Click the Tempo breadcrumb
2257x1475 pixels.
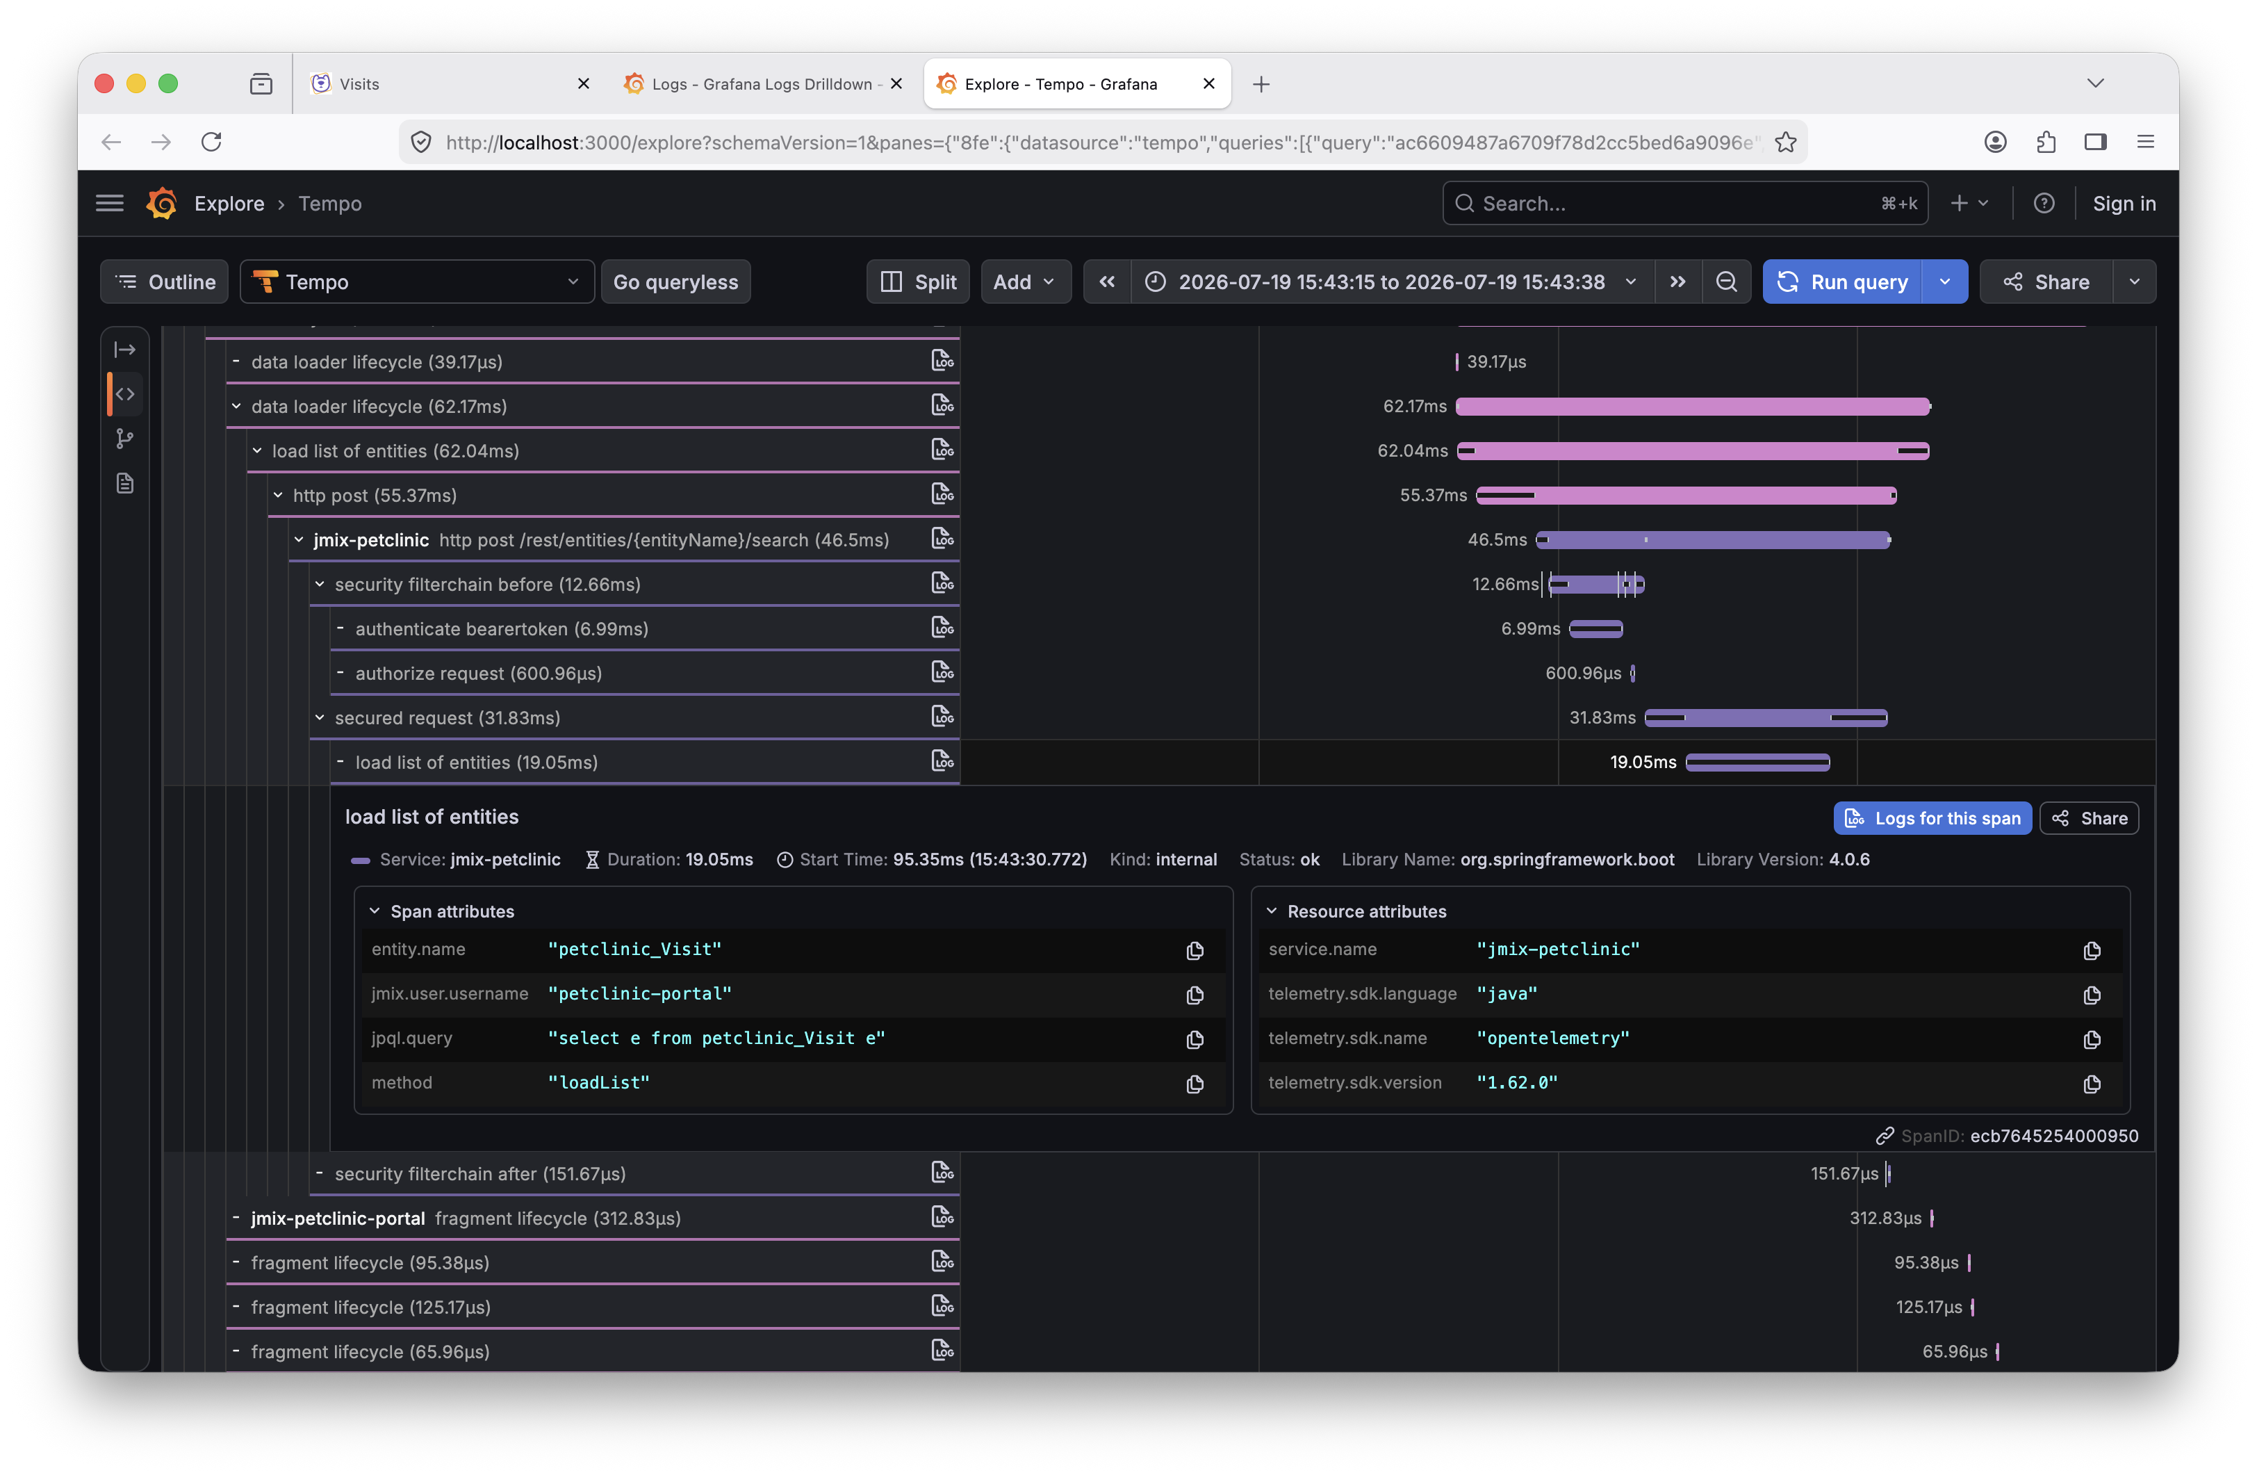coord(330,203)
